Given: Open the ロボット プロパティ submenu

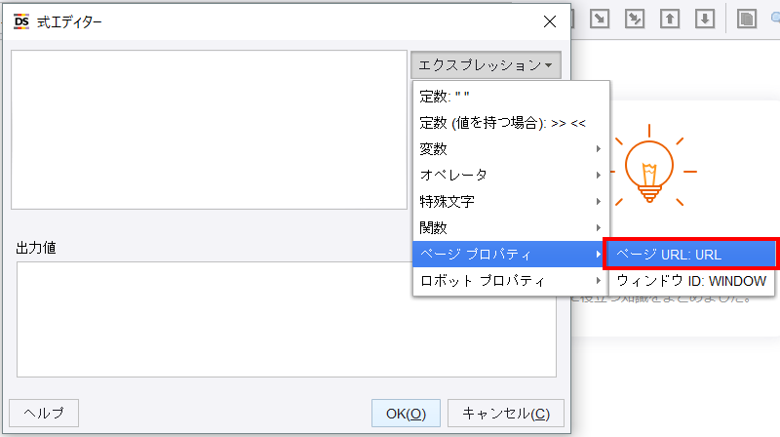Looking at the screenshot, I should pos(511,281).
